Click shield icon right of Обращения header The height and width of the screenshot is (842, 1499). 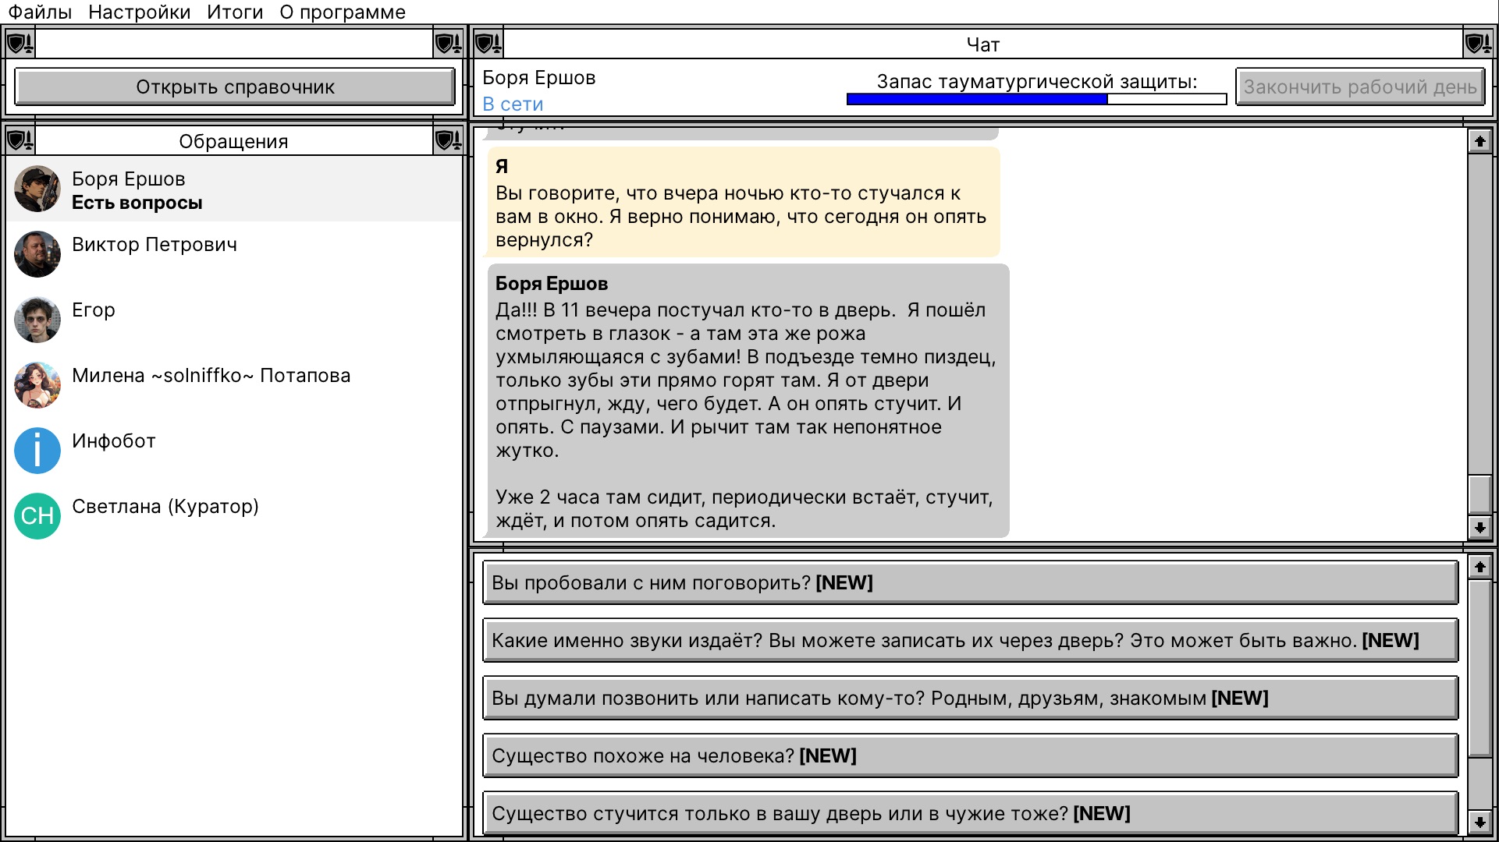[448, 141]
